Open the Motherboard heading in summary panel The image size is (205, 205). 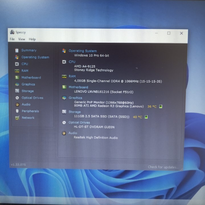point(78,87)
